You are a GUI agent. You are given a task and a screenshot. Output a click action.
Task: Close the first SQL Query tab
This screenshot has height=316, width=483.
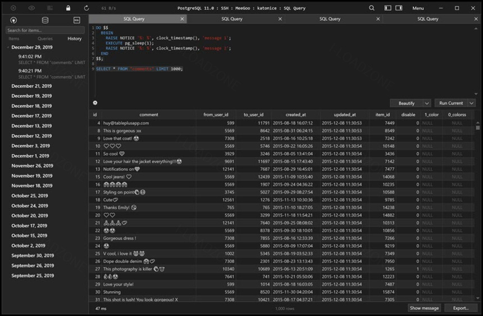point(182,19)
